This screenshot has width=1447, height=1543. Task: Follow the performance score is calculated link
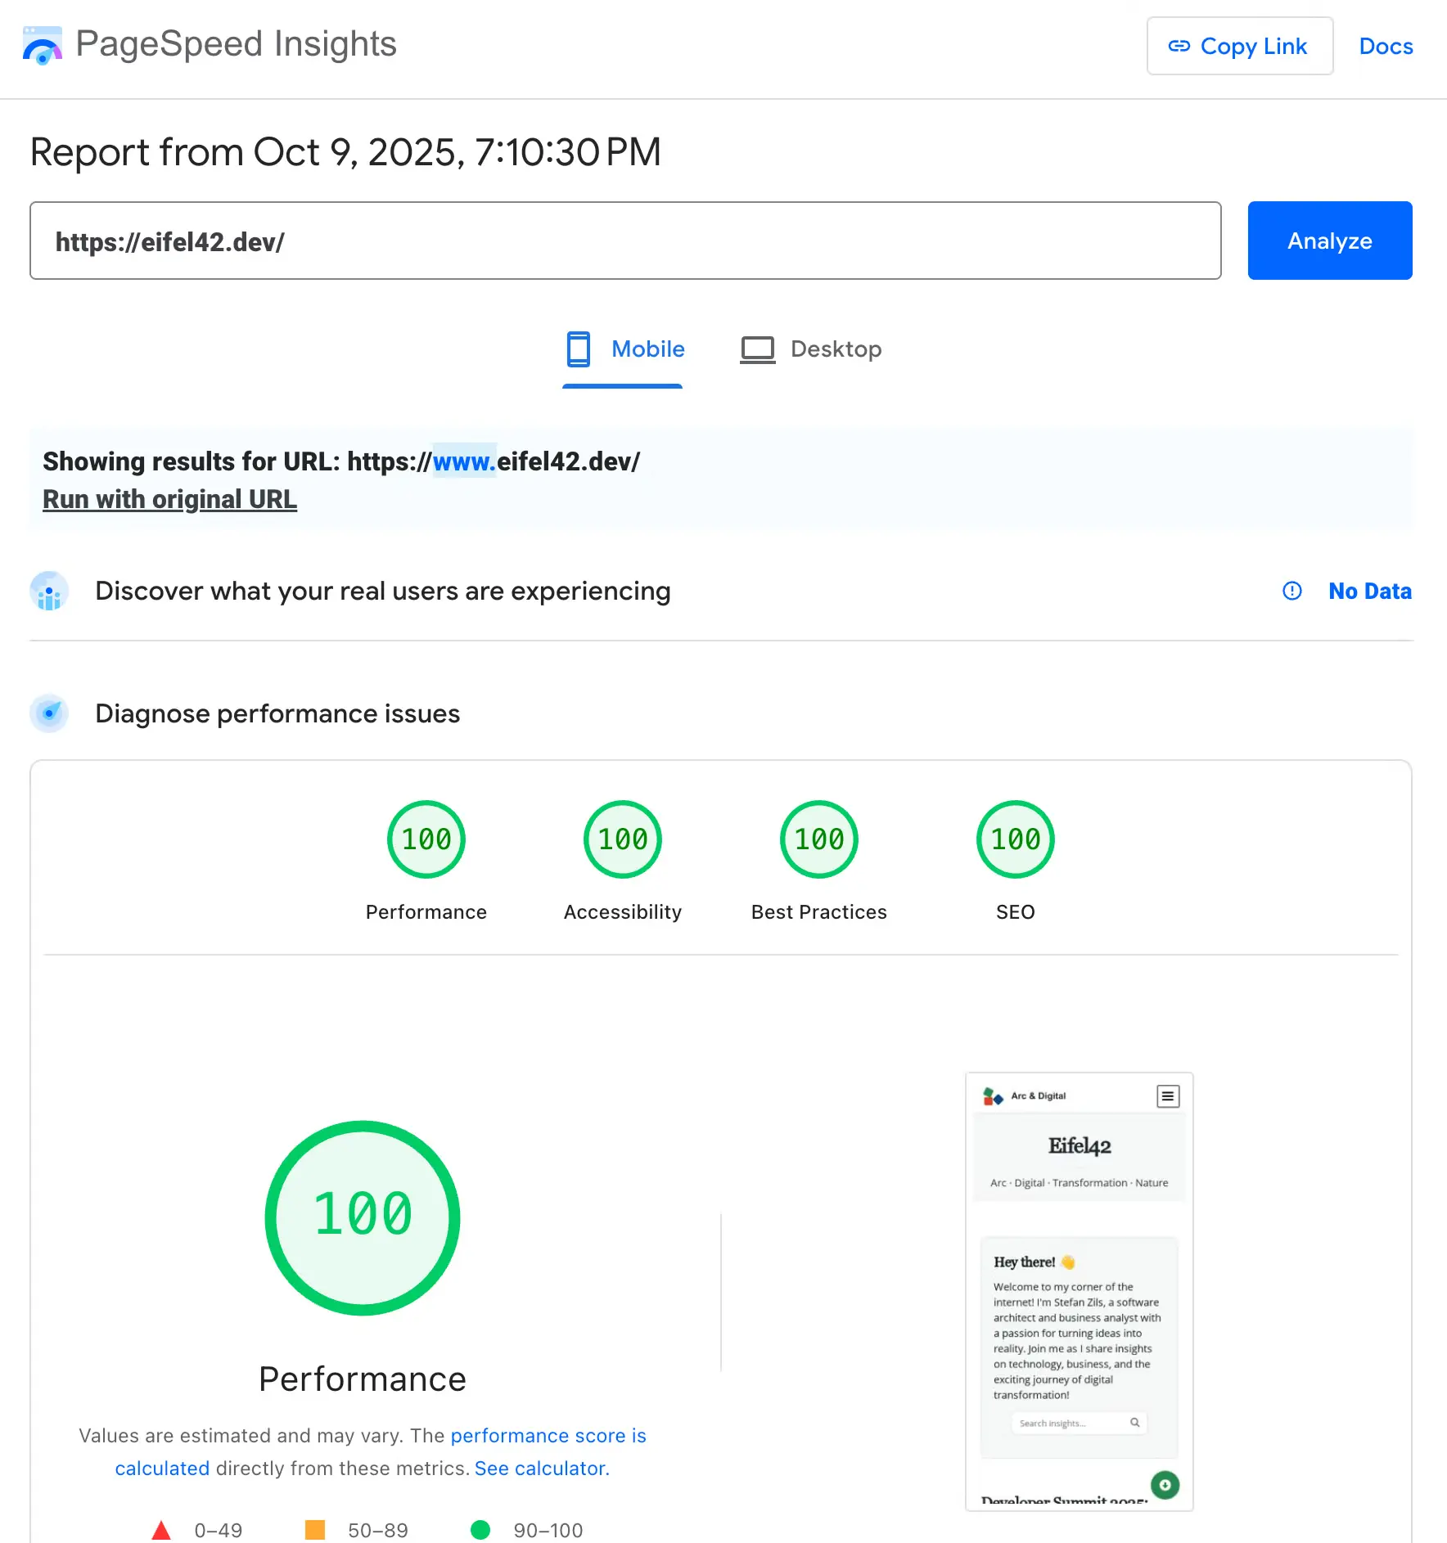(x=548, y=1436)
